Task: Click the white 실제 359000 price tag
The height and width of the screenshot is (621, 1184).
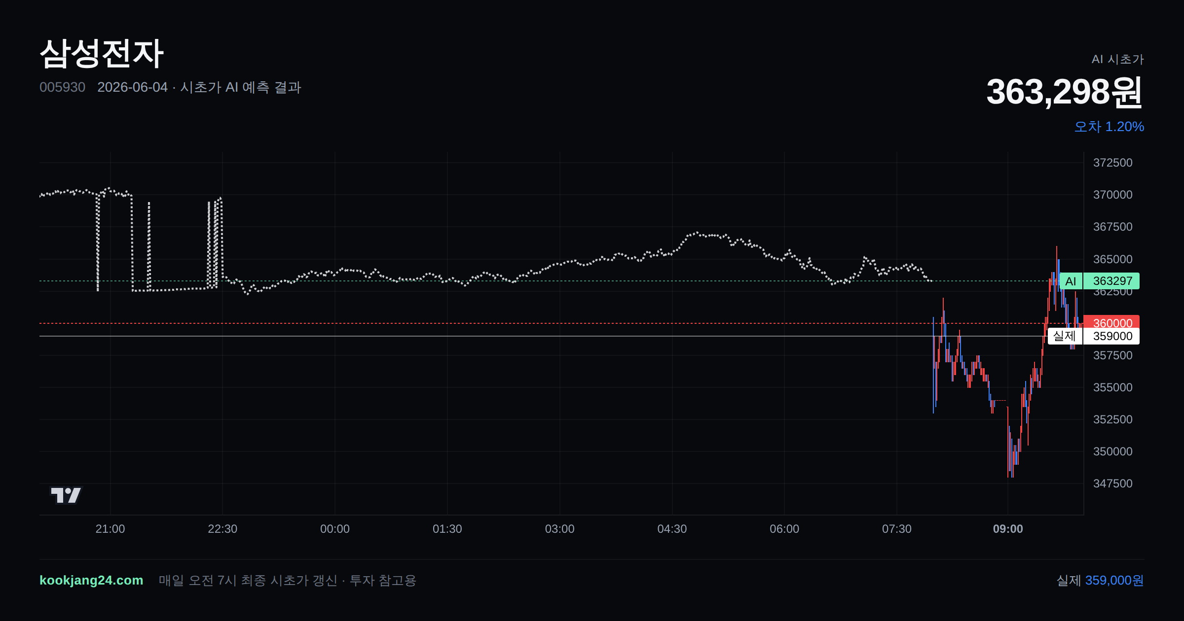Action: pyautogui.click(x=1093, y=336)
